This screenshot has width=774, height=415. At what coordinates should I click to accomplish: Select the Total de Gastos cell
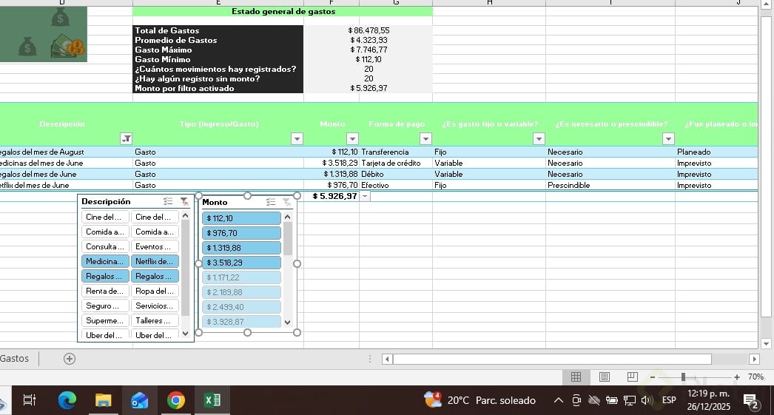[218, 30]
